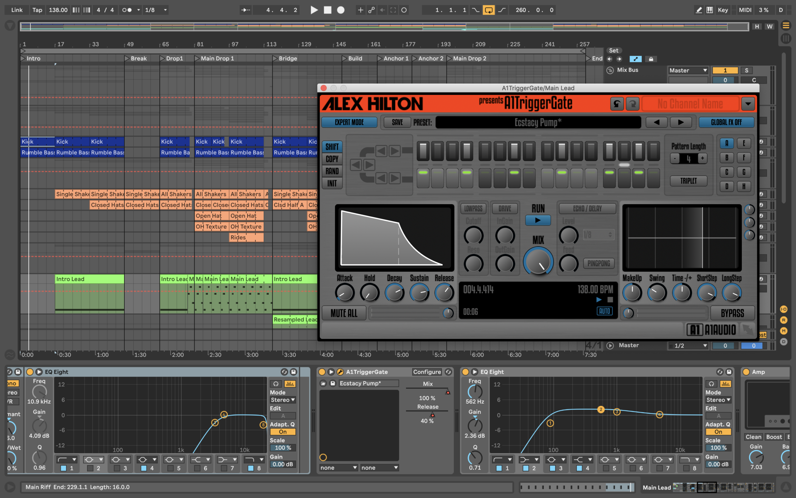
Task: Select pattern slot B
Action: point(727,158)
